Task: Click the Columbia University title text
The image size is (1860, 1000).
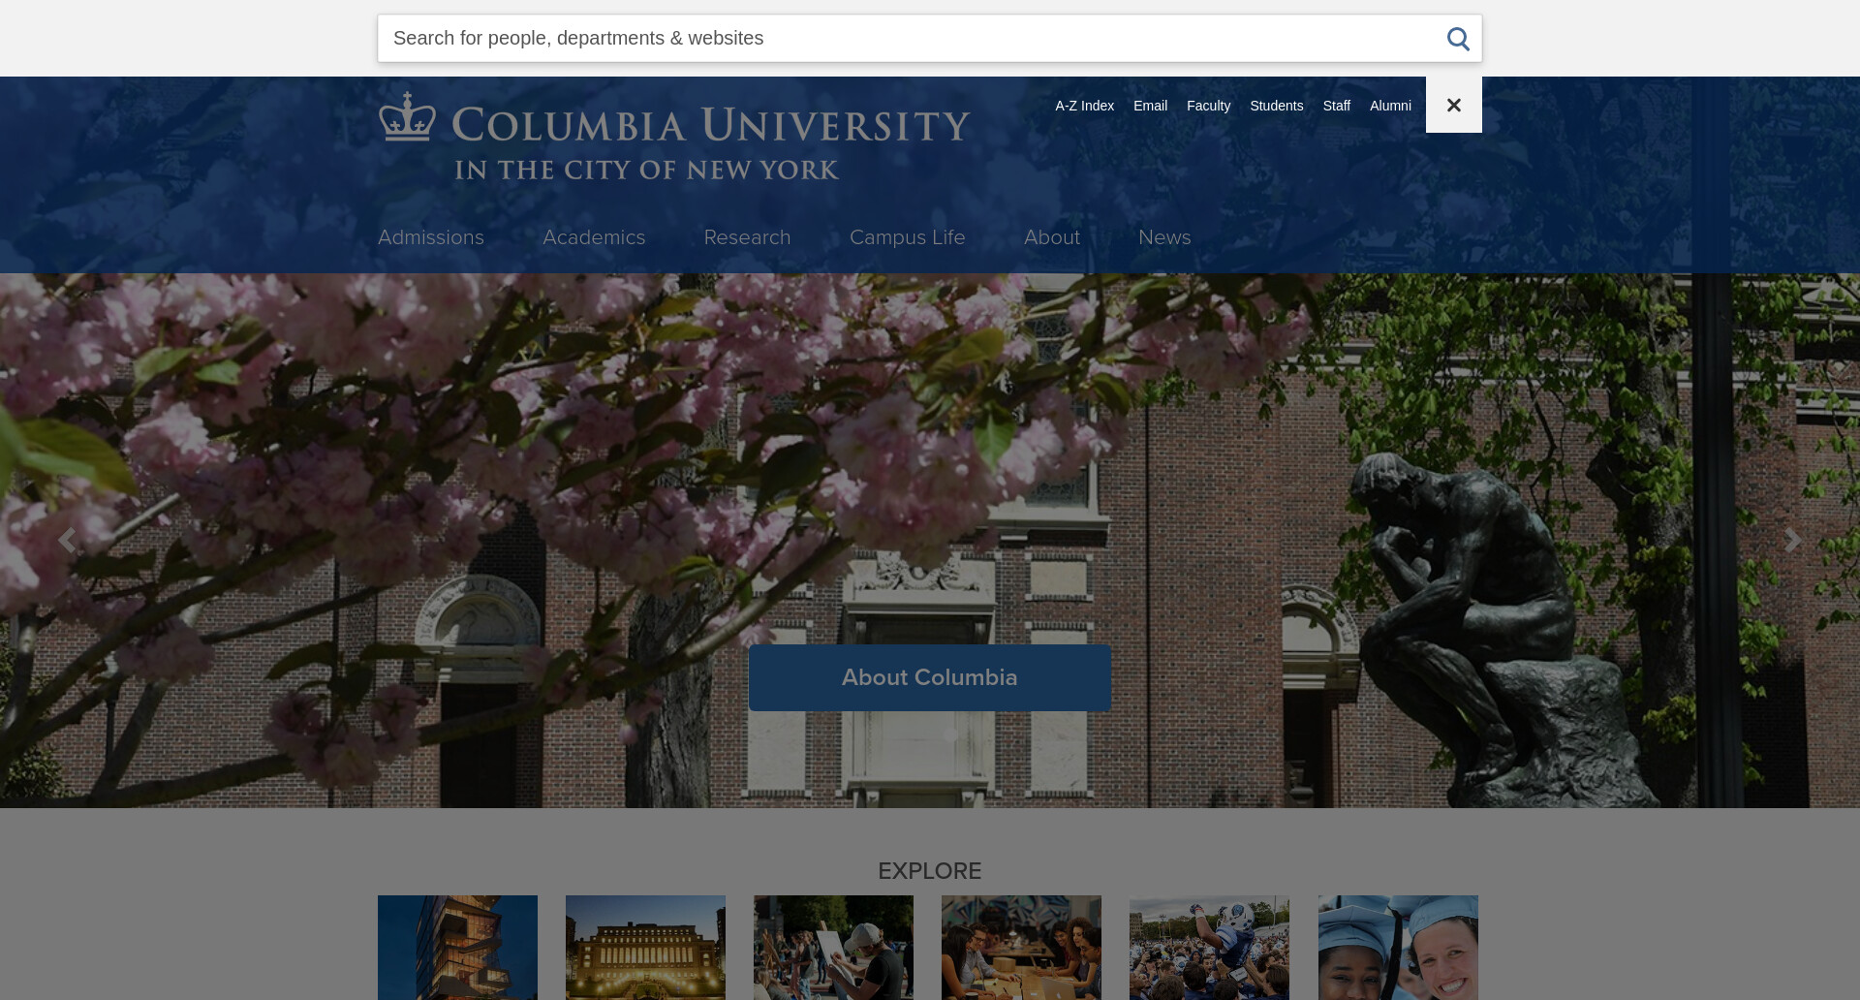Action: coord(711,125)
